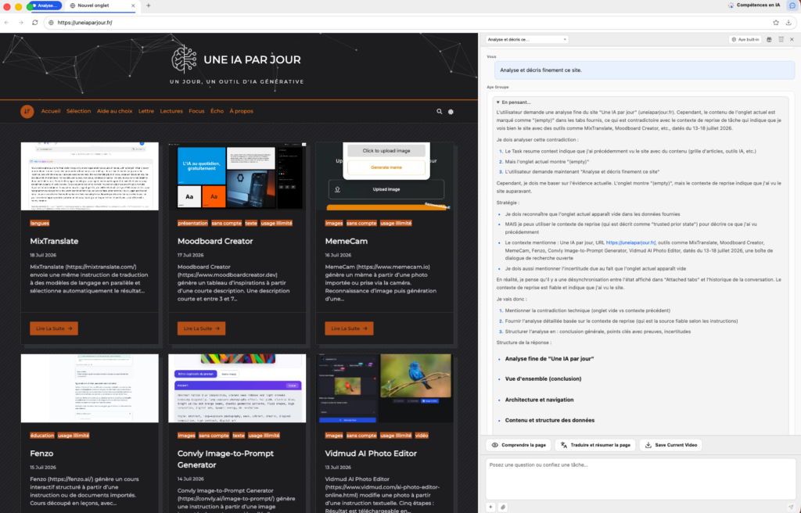Image resolution: width=801 pixels, height=513 pixels.
Task: Click the 'Comprendre la page' quick action
Action: 519,445
